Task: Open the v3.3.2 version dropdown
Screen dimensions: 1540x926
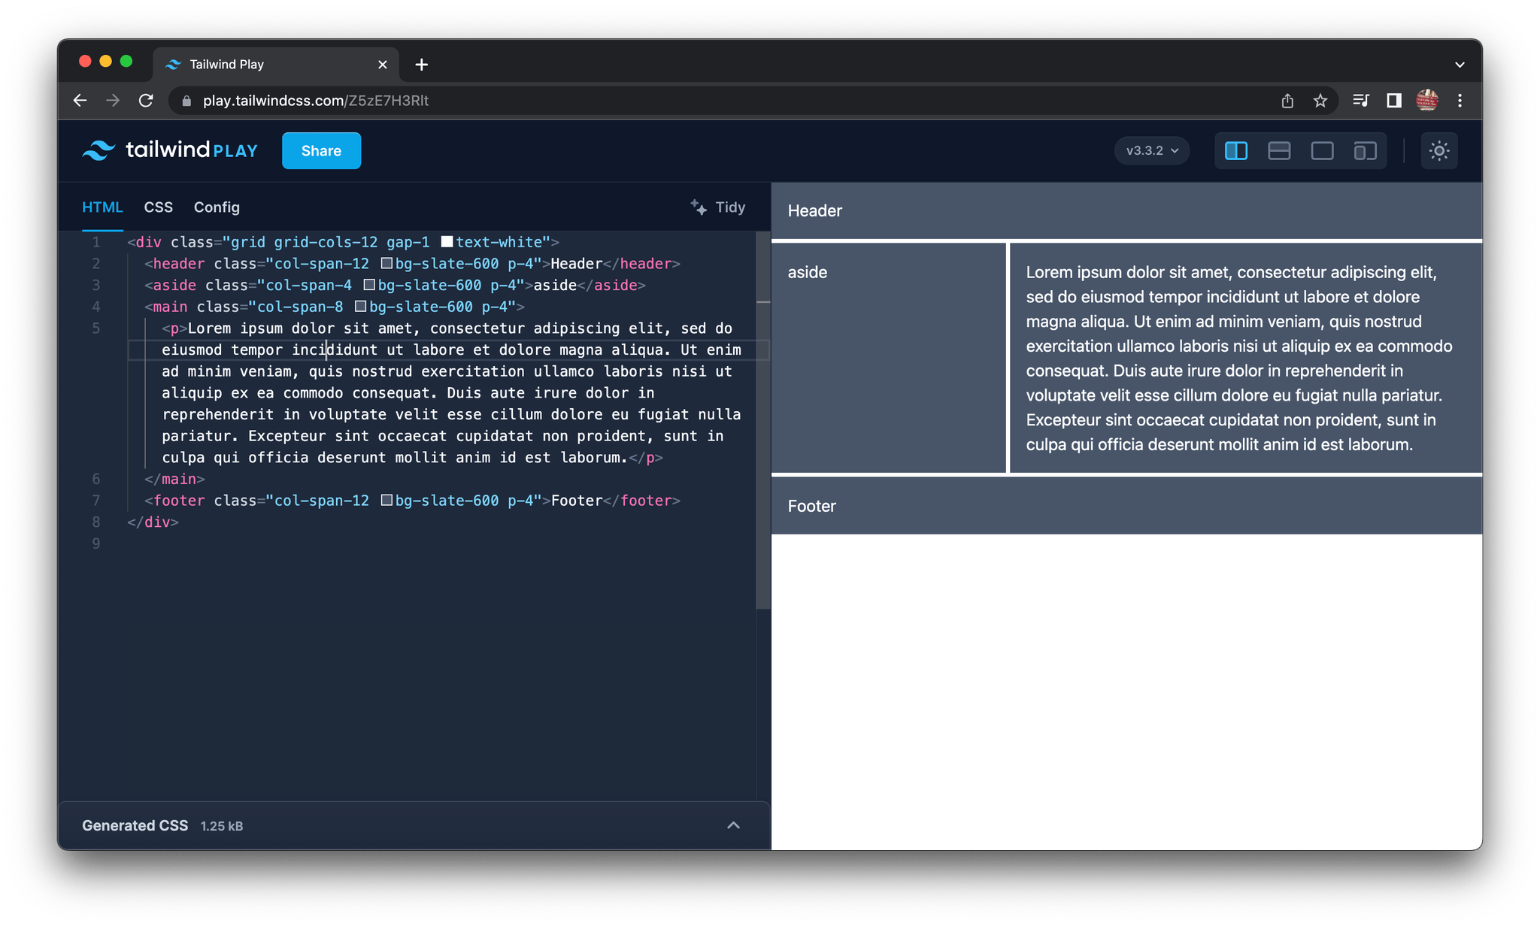Action: pos(1150,150)
